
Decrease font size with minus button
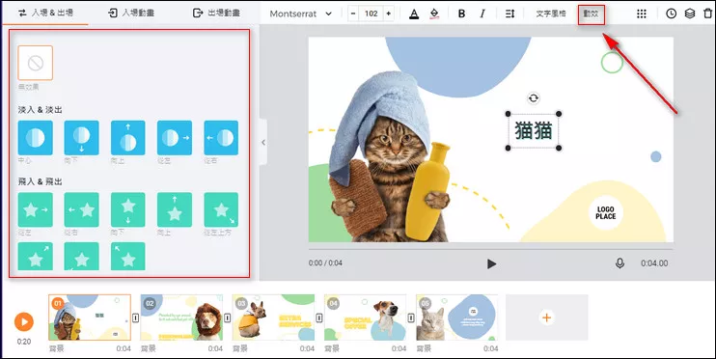click(353, 14)
